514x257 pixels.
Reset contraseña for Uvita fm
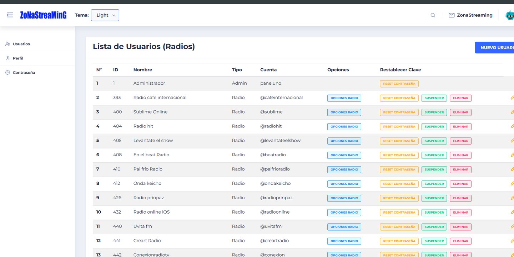399,227
